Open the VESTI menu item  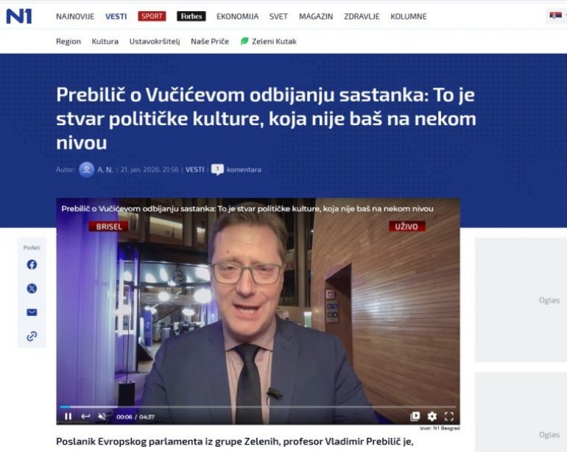(x=116, y=17)
